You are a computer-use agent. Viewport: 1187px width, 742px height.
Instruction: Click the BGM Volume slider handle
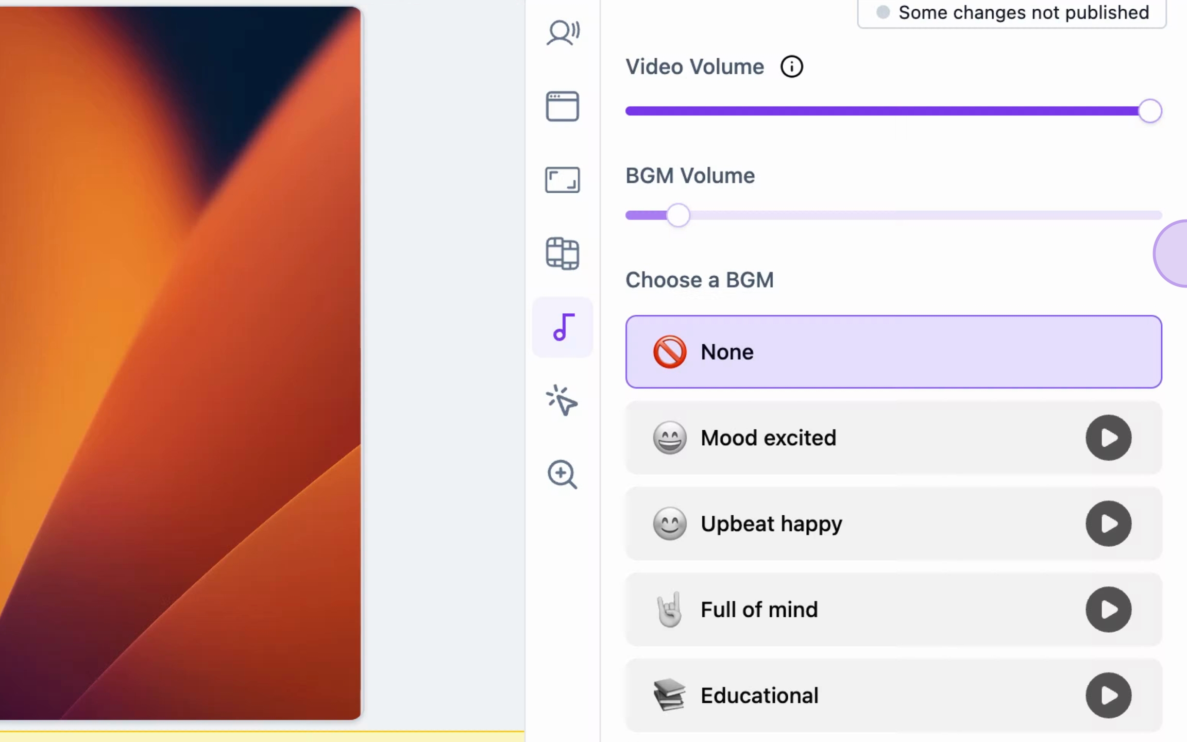pos(678,215)
